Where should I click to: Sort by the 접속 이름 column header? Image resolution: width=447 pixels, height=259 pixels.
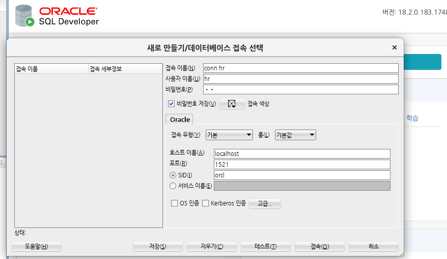coord(51,69)
